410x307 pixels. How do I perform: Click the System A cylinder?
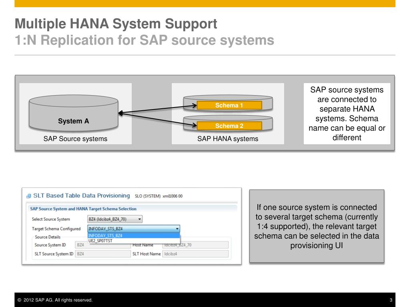pyautogui.click(x=74, y=113)
